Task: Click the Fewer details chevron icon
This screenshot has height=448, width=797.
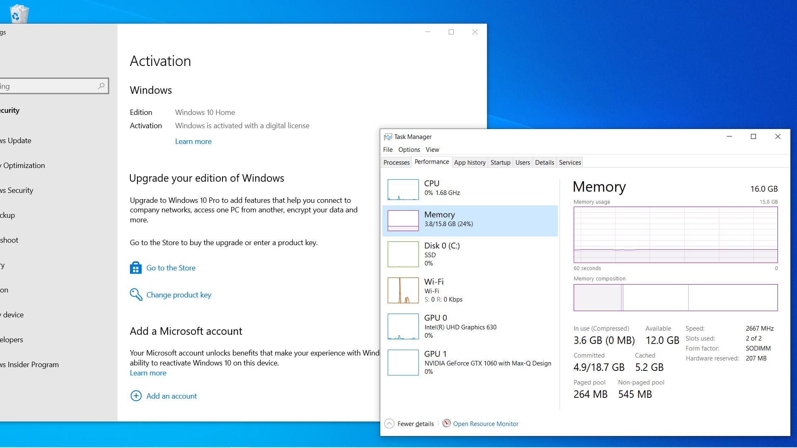Action: pos(389,424)
